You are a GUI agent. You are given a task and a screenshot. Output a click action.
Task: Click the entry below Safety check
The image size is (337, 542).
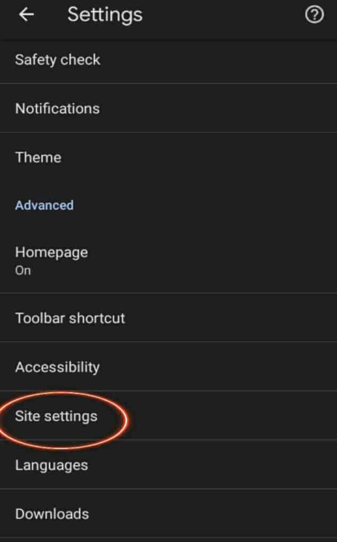click(x=57, y=109)
